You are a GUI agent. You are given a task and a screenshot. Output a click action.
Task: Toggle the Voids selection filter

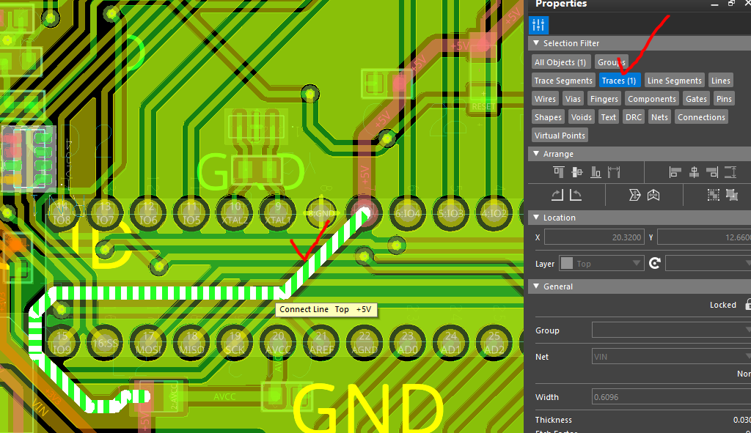pyautogui.click(x=581, y=117)
